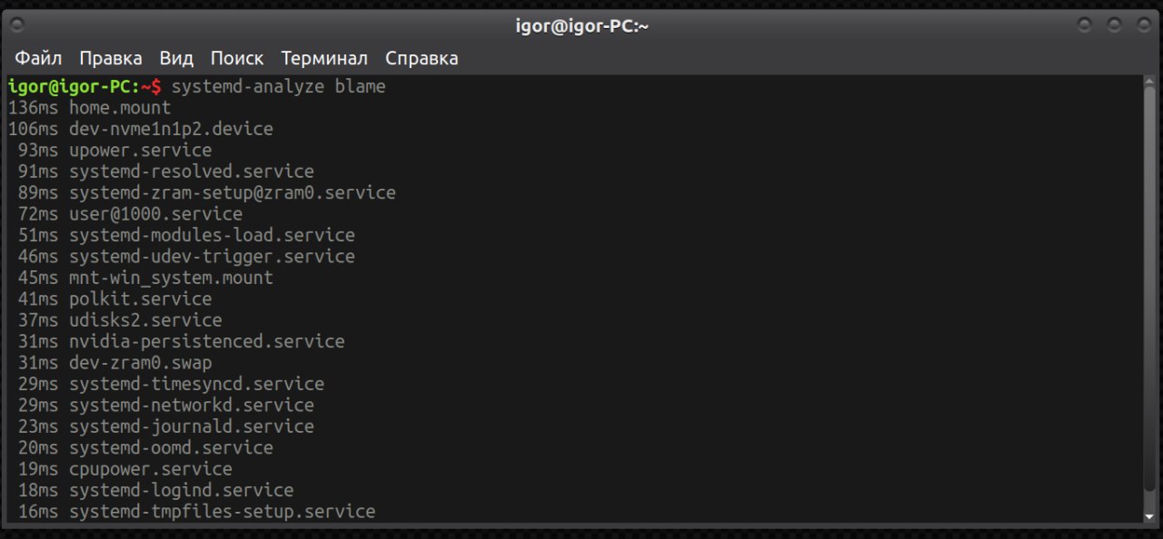
Task: Open the Правка menu
Action: tap(110, 58)
